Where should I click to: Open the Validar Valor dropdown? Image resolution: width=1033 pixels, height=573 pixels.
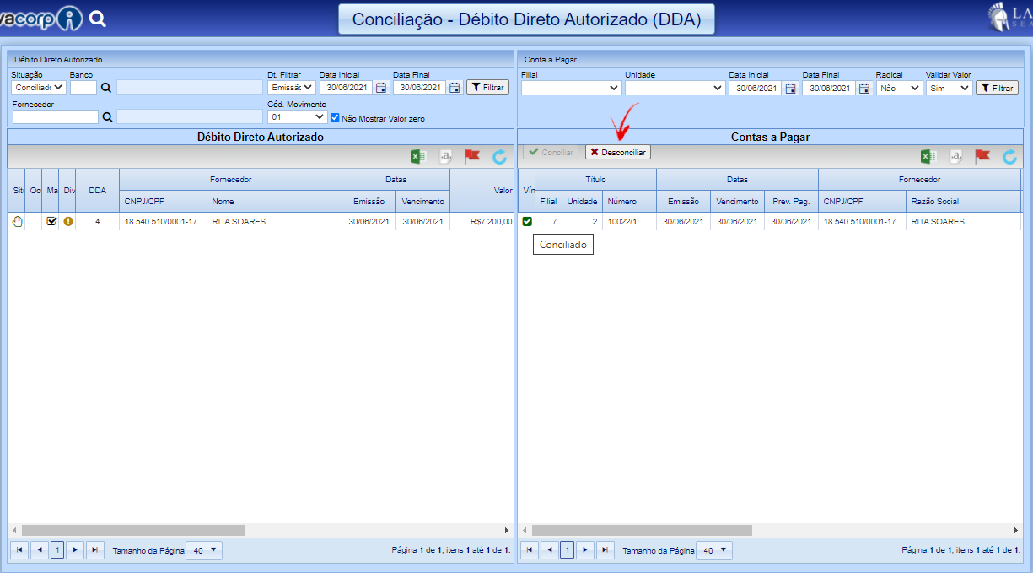click(x=948, y=88)
